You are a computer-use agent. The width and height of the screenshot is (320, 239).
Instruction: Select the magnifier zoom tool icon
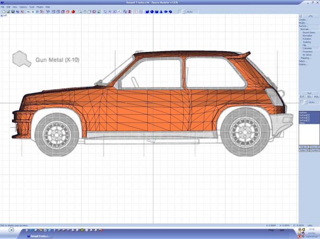(80, 11)
